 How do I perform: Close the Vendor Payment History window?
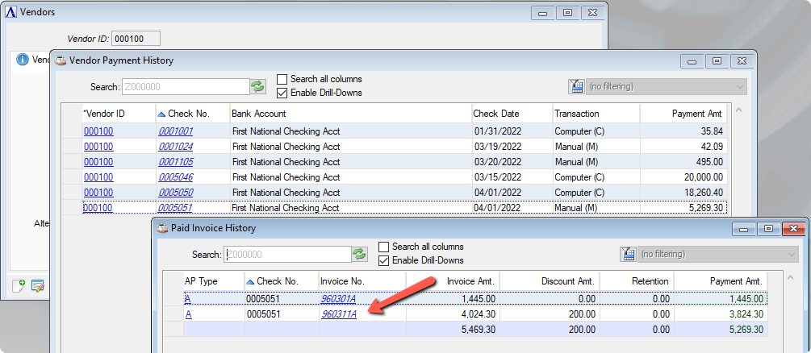(x=741, y=61)
